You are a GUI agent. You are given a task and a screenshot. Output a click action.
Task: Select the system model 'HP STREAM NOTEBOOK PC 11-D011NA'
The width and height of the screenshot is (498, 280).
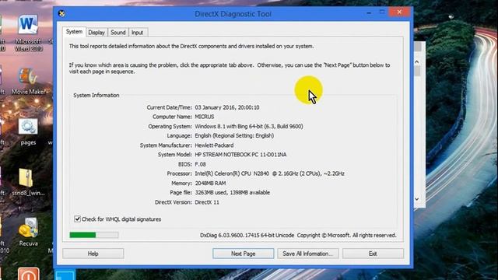point(240,155)
